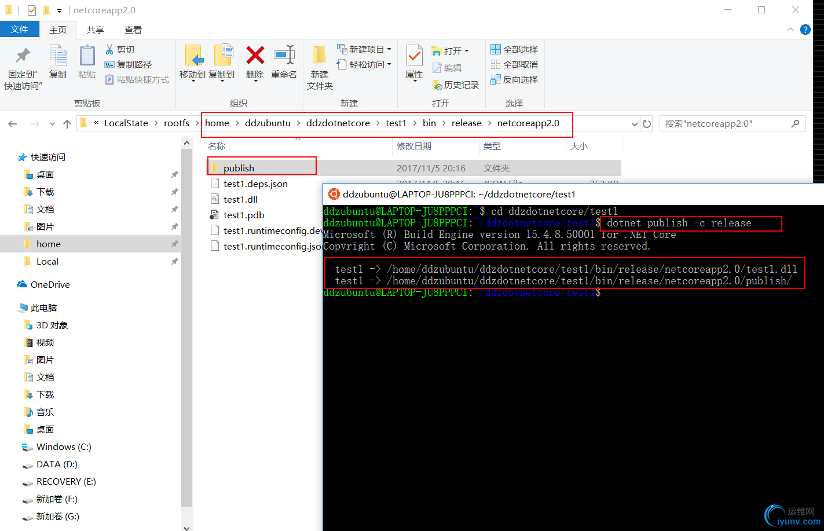Viewport: 824px width, 531px height.
Task: Expand chevron after home in breadcrumb
Action: [x=237, y=123]
